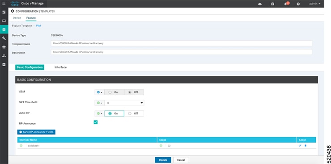Select the Configuration gear sidebar icon
This screenshot has width=331, height=164.
click(4, 29)
